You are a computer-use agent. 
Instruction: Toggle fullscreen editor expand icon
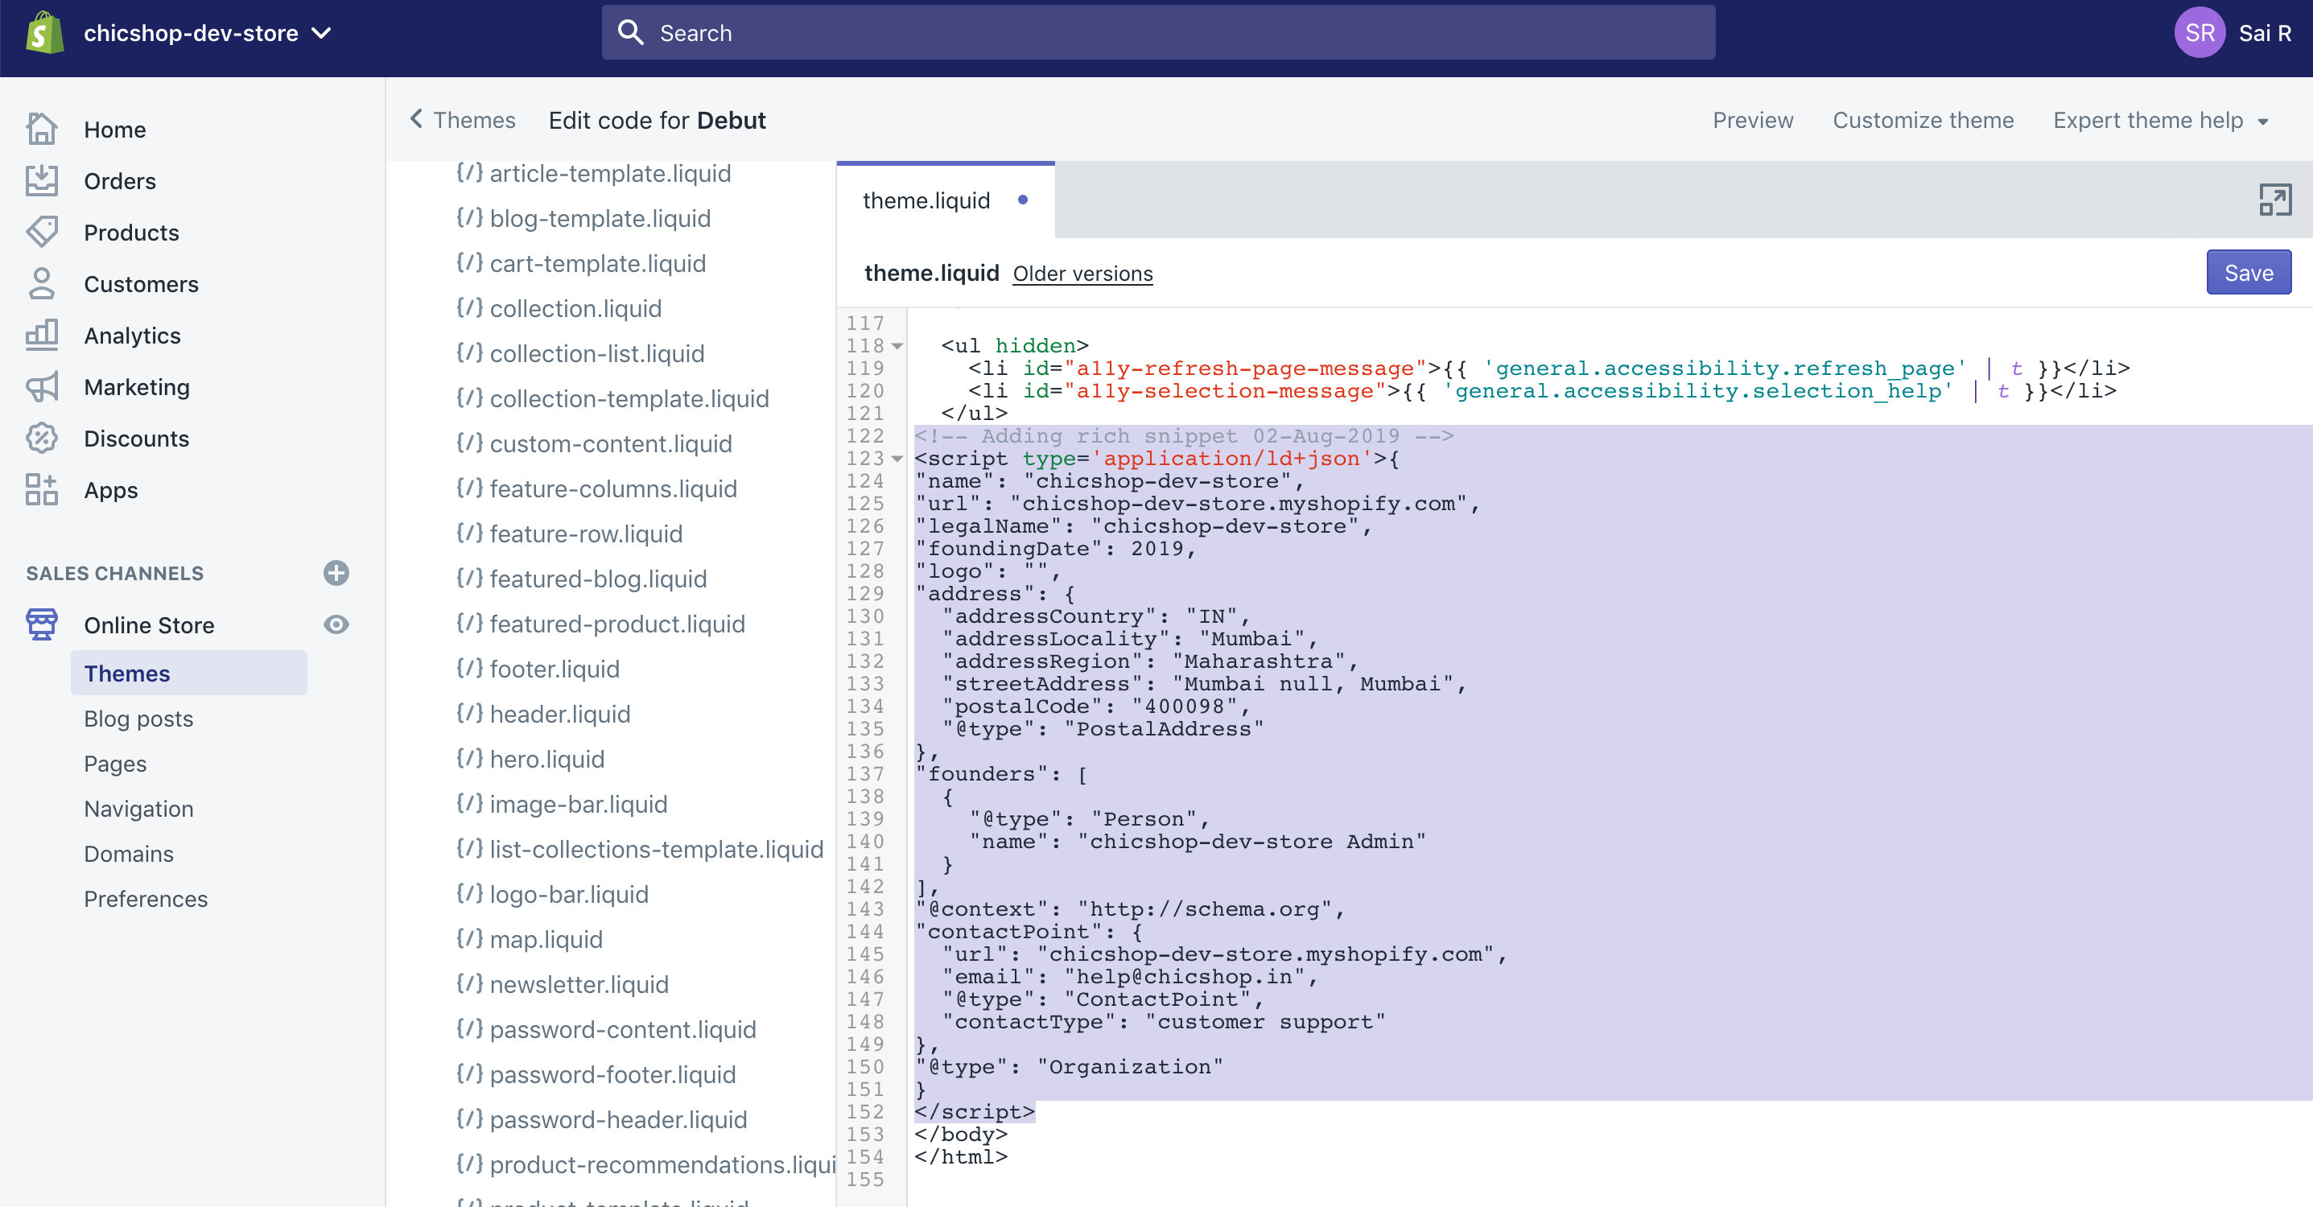(x=2274, y=200)
